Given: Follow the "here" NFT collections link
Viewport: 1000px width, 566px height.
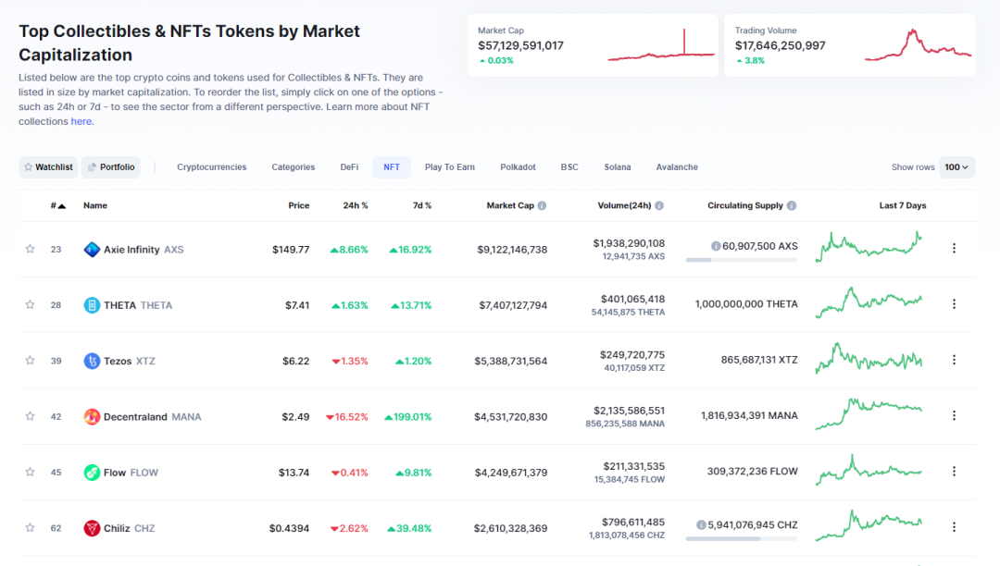Looking at the screenshot, I should [81, 121].
